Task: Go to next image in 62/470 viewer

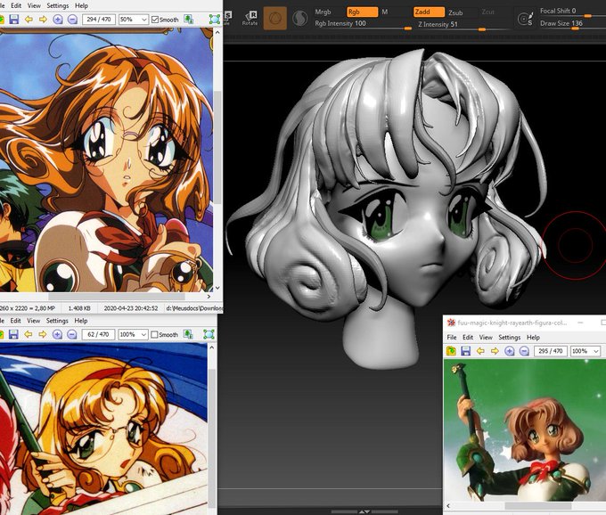Action: (42, 334)
